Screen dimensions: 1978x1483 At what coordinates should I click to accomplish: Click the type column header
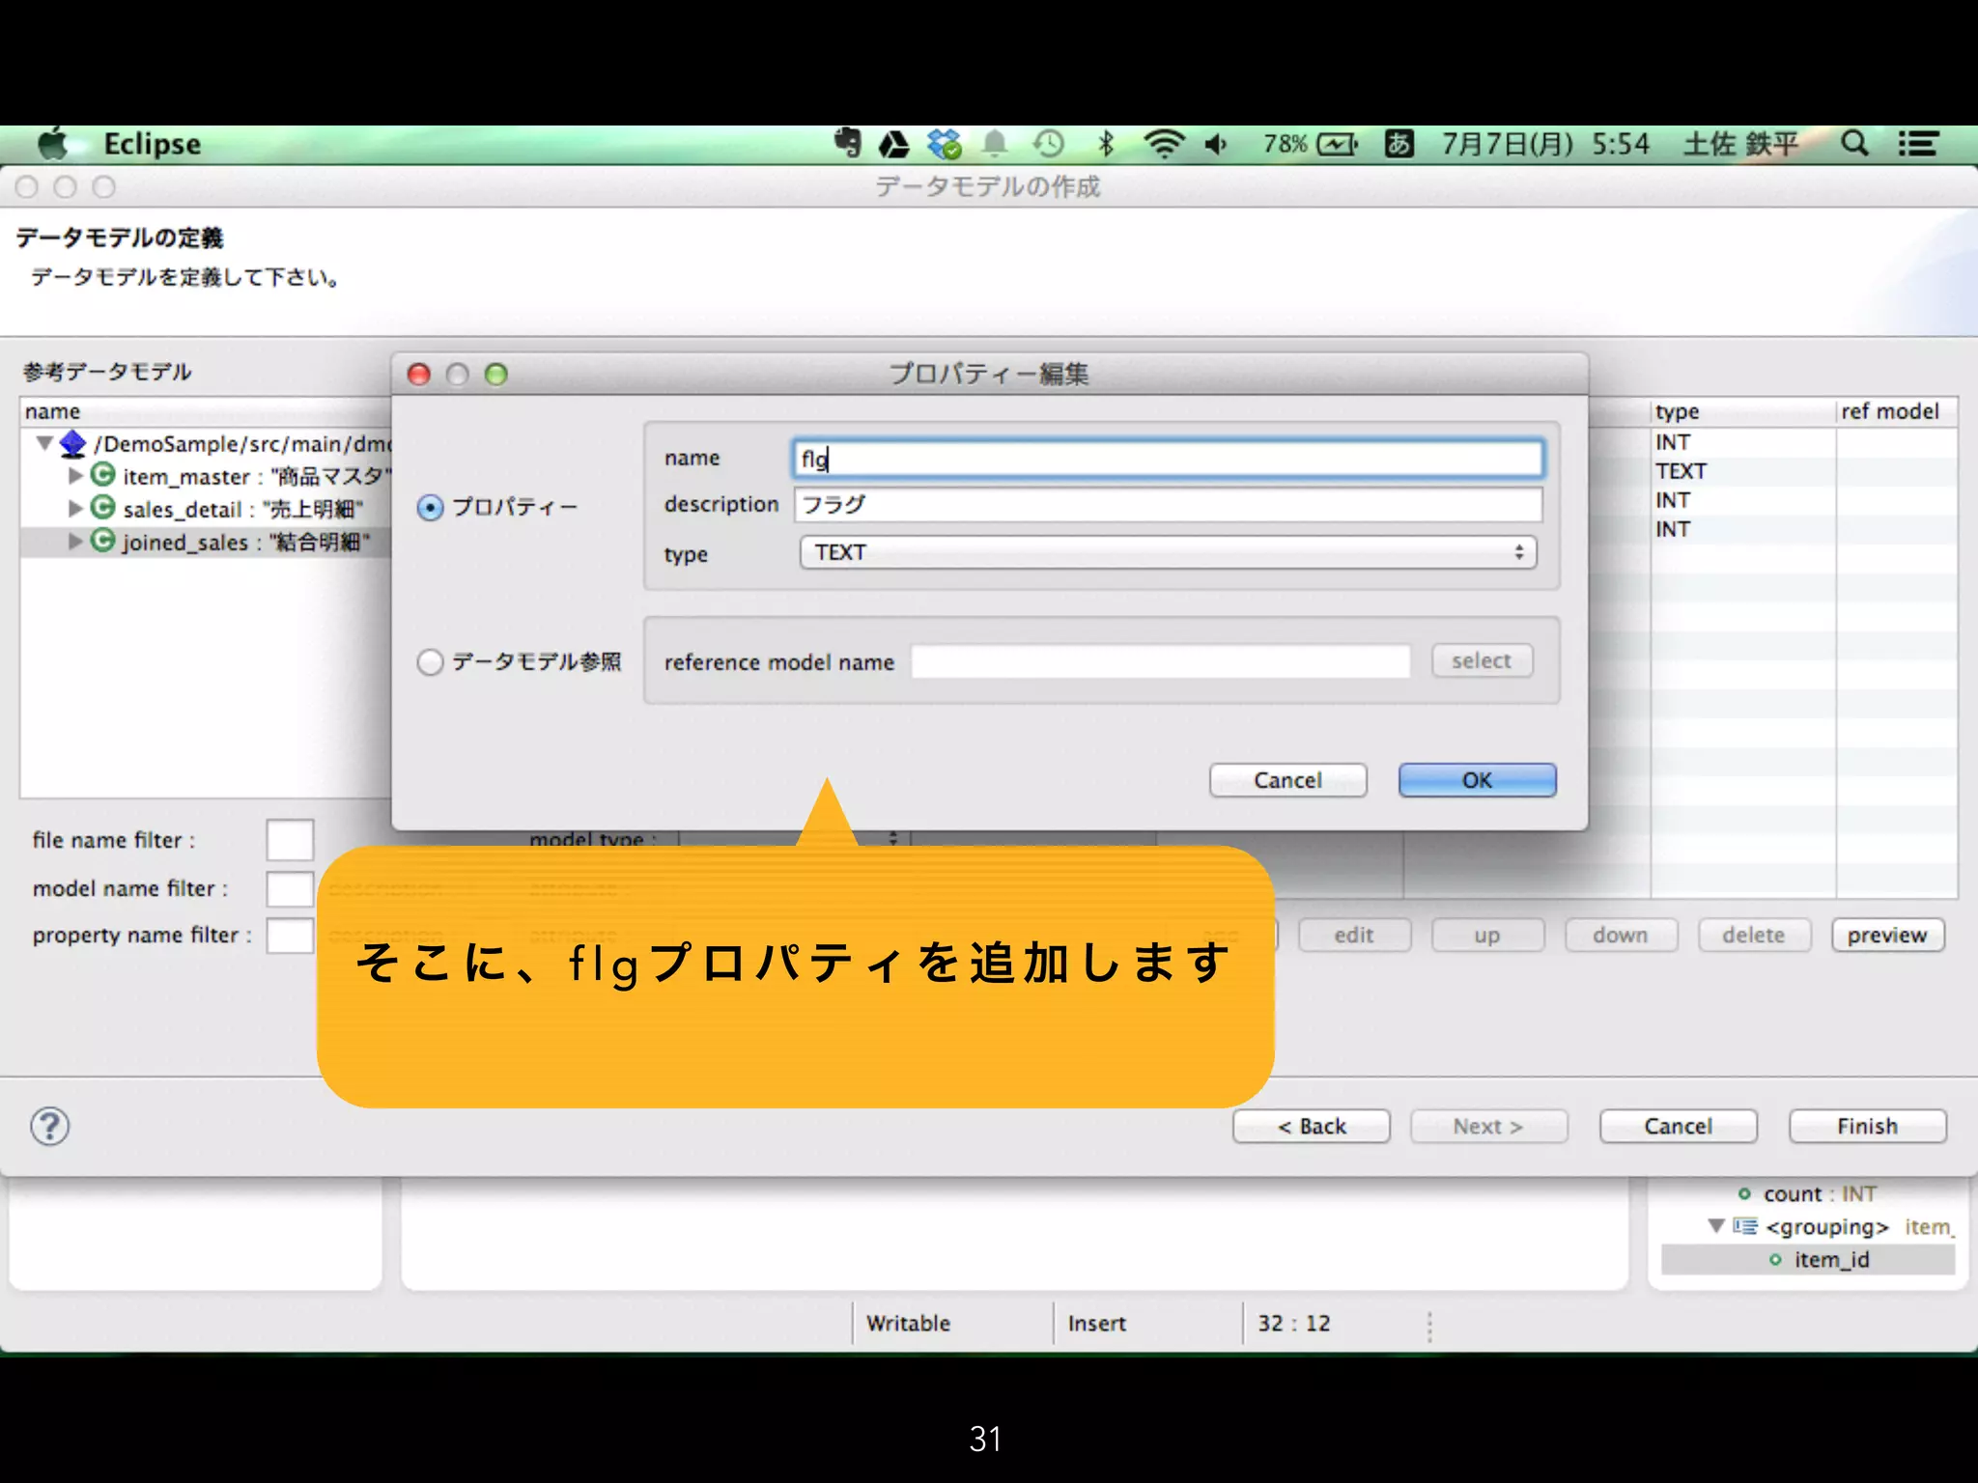(1743, 411)
